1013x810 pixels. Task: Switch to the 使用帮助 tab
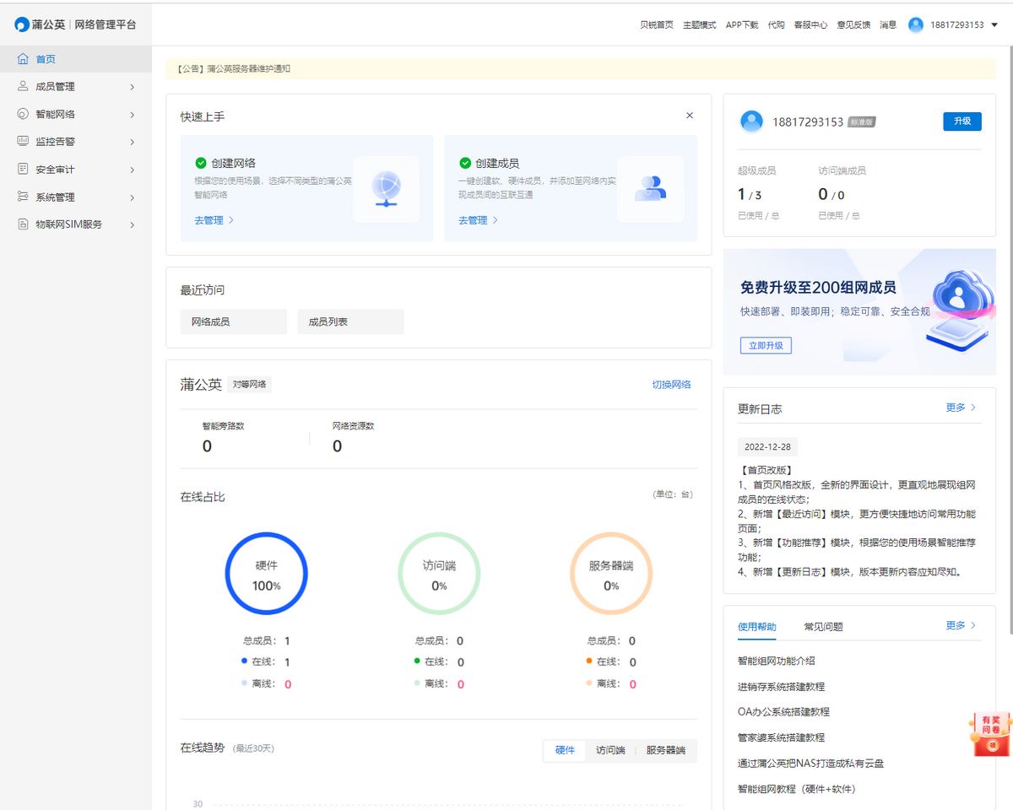pos(757,627)
